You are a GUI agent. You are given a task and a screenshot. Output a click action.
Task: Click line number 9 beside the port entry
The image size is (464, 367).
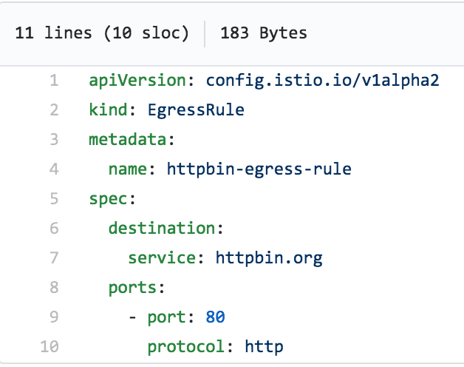(x=53, y=317)
